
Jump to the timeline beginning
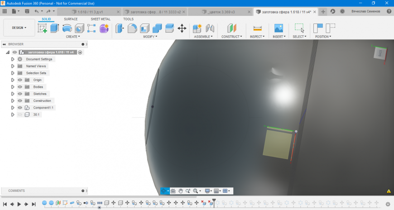point(5,204)
